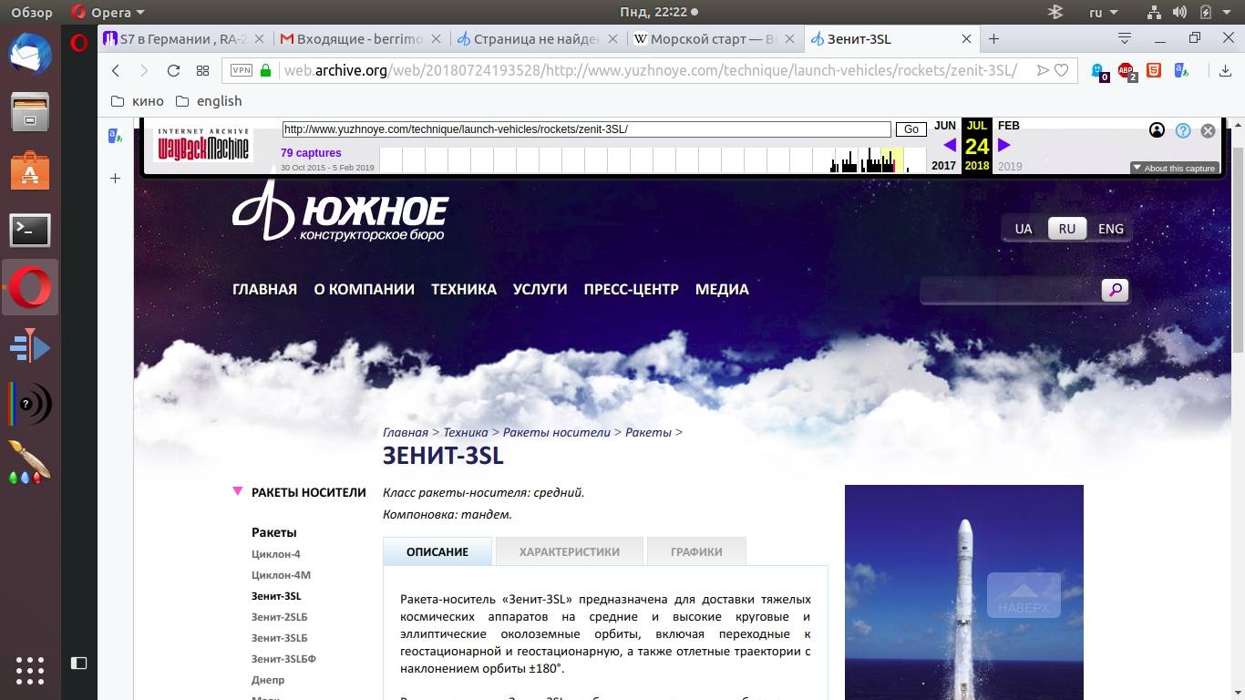Open the Wayback user account icon

click(x=1157, y=130)
